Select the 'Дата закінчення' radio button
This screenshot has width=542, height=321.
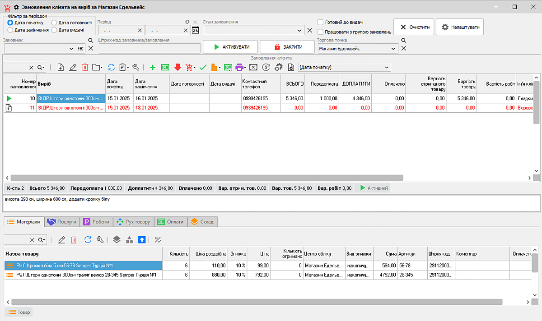pyautogui.click(x=10, y=30)
